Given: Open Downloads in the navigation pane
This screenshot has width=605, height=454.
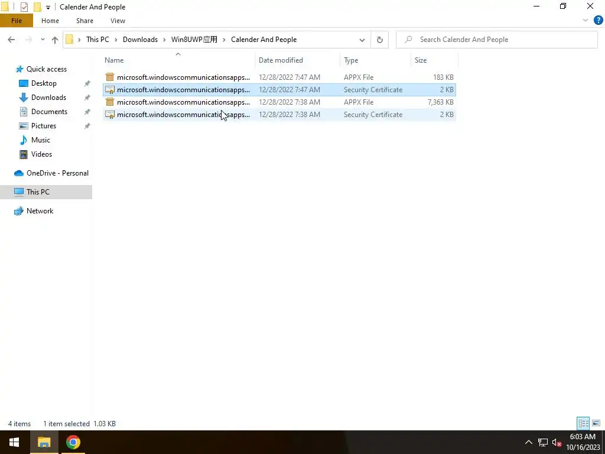Looking at the screenshot, I should (48, 98).
